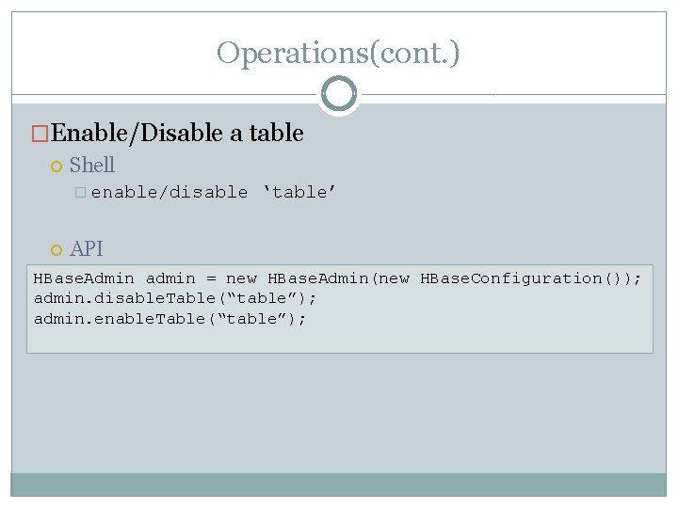Click the Enable/Disable a table heading
The image size is (678, 508).
pyautogui.click(x=177, y=134)
